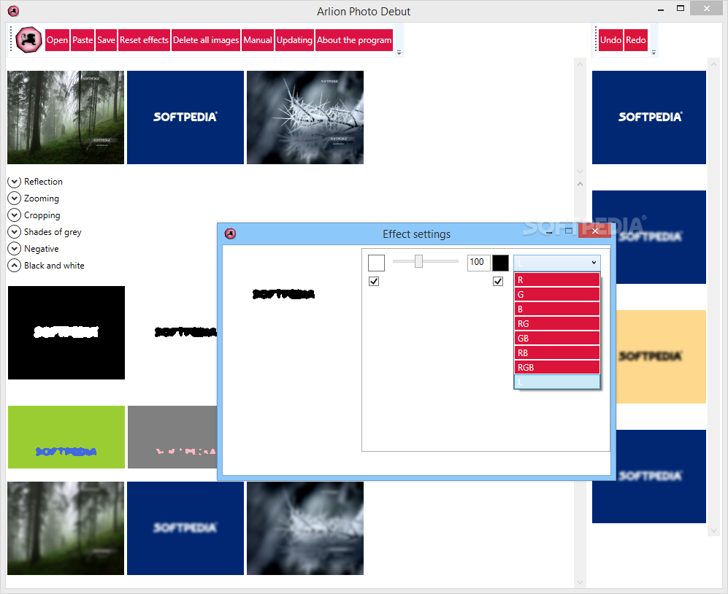Select the Softpedia blue thumbnail in top row
This screenshot has width=728, height=594.
(185, 117)
